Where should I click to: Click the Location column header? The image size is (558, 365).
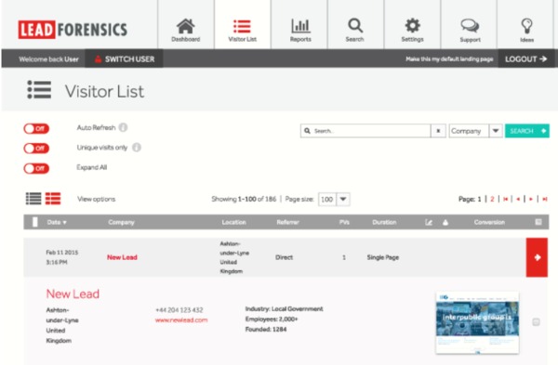[233, 222]
